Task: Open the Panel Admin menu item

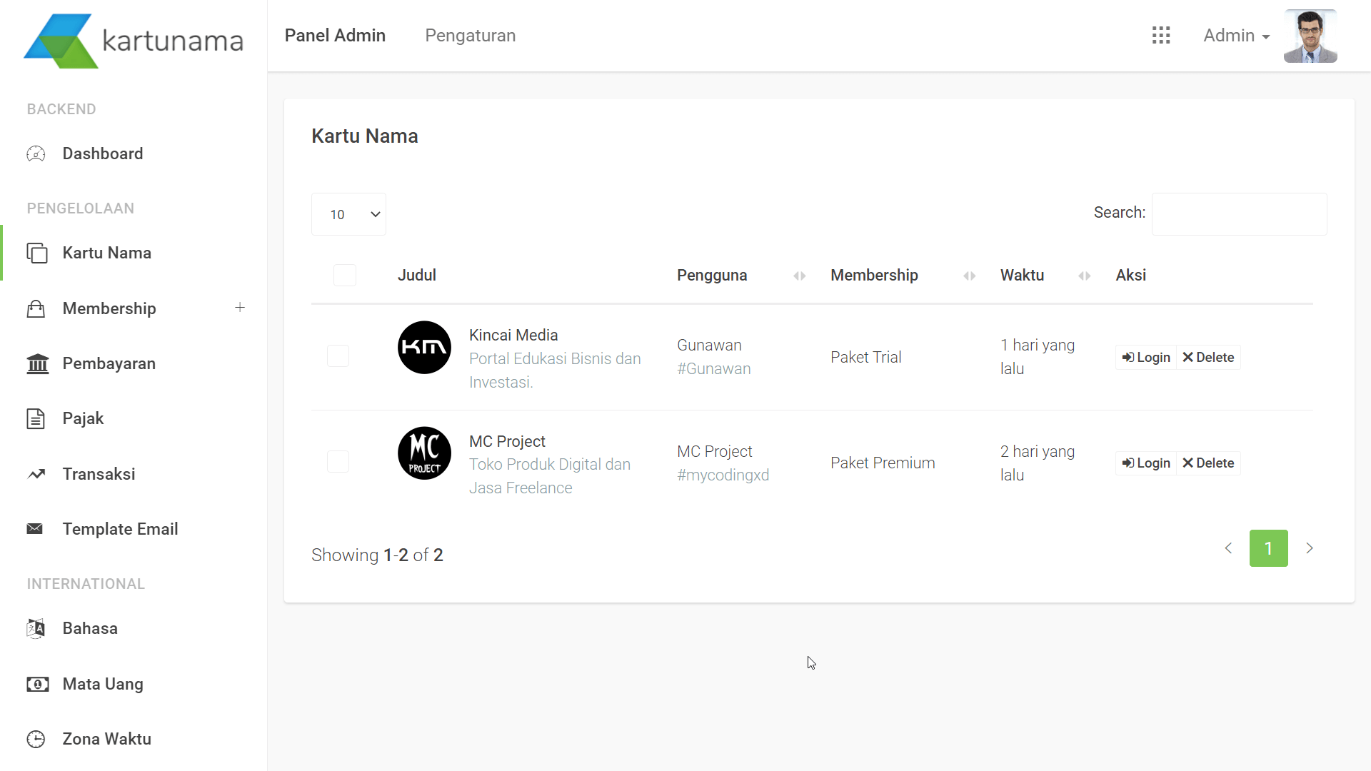Action: tap(335, 35)
